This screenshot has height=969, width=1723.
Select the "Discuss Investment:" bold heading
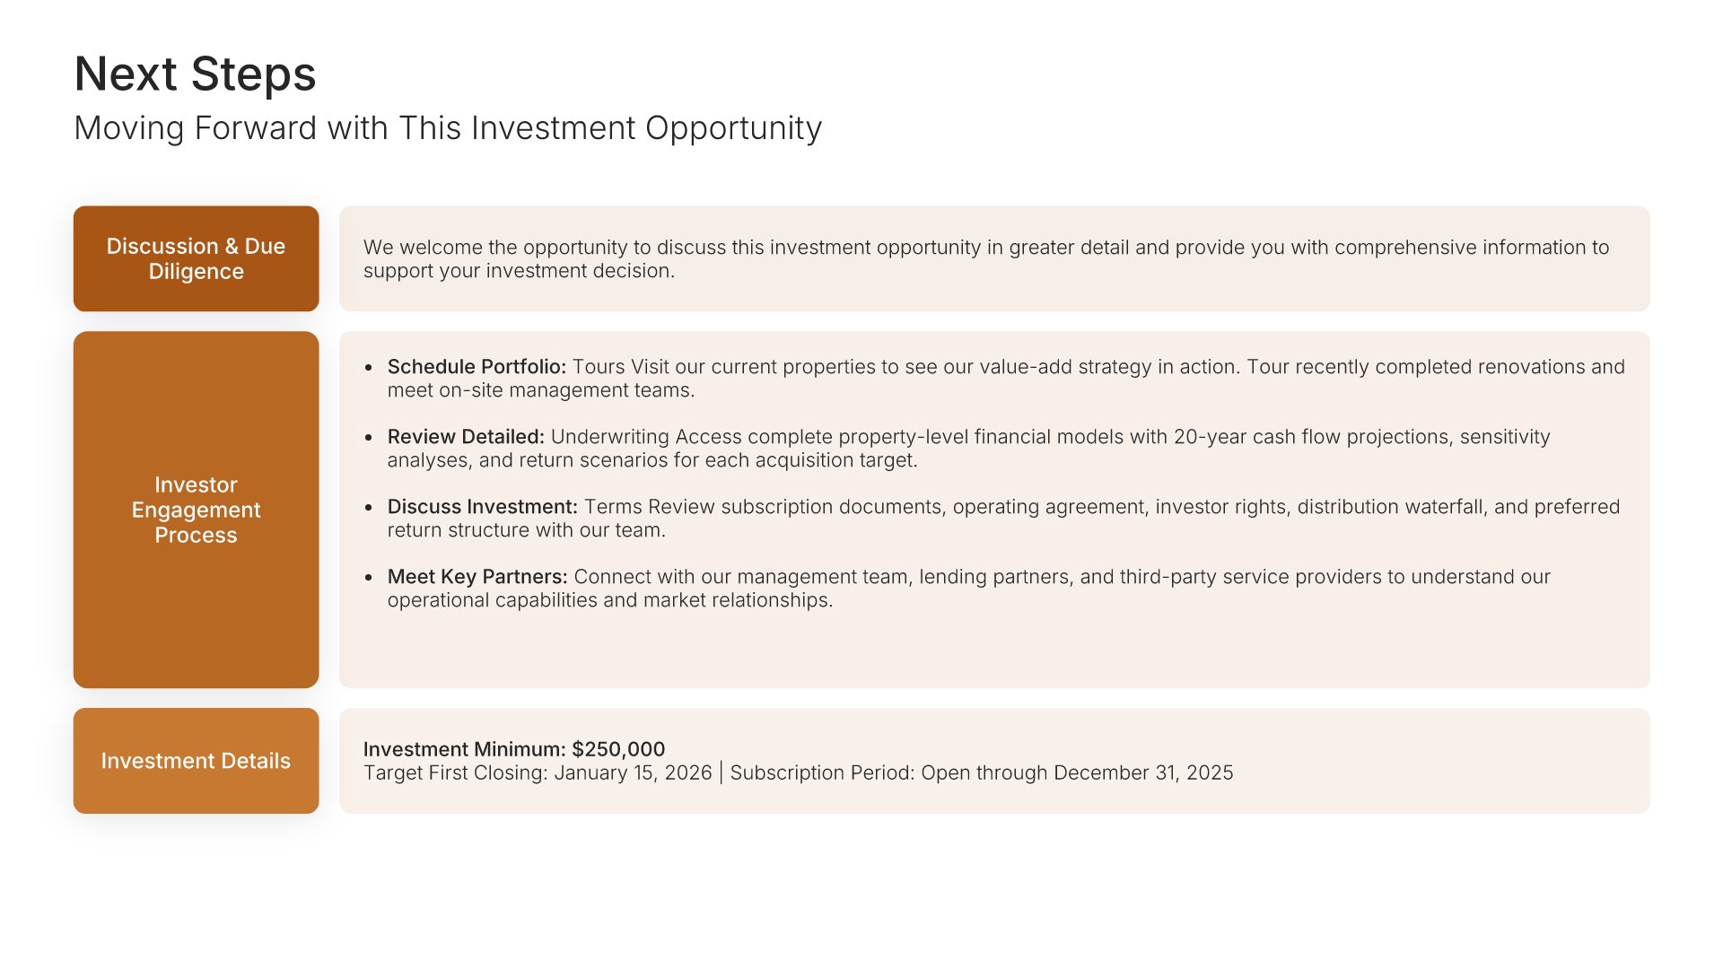coord(482,507)
